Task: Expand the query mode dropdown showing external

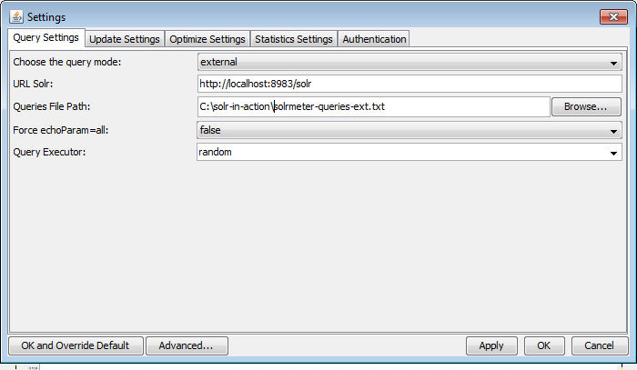Action: pos(409,62)
